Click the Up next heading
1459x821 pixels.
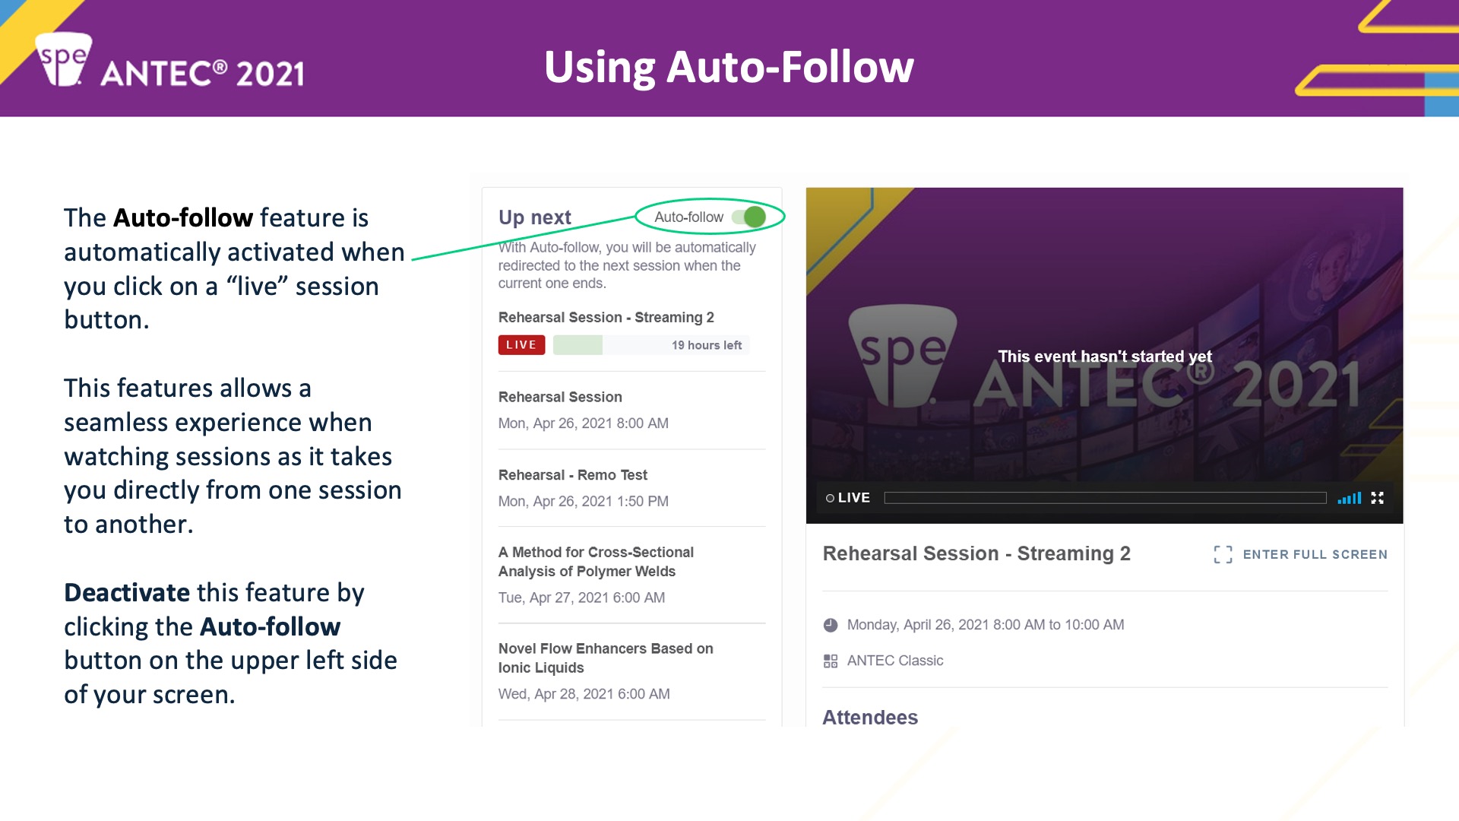click(534, 217)
